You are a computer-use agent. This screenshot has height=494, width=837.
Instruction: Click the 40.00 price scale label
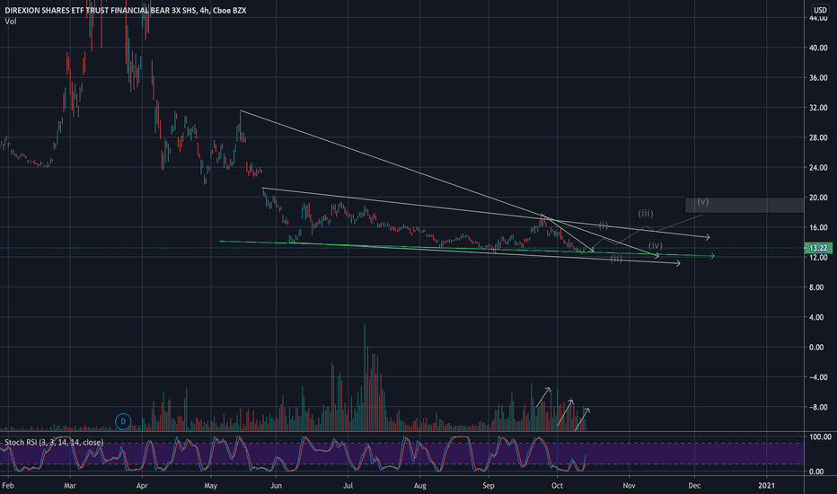(818, 48)
